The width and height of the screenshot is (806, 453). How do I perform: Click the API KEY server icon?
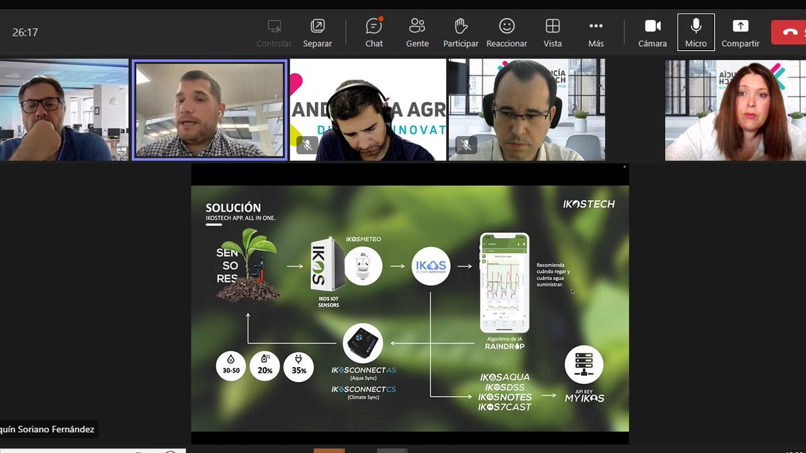tap(584, 365)
